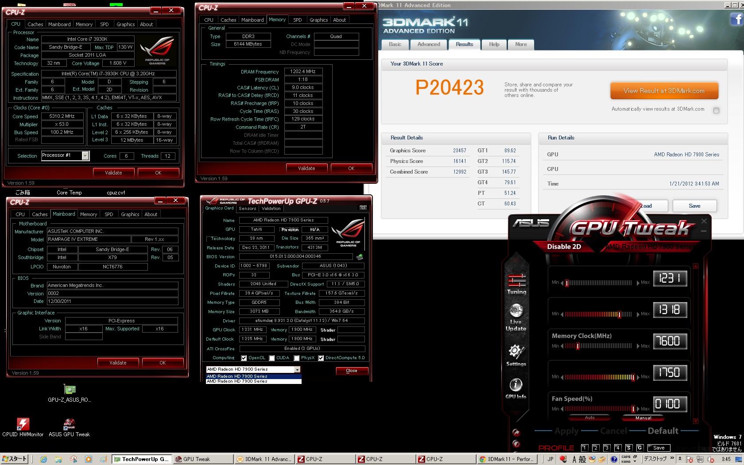The height and width of the screenshot is (465, 744).
Task: Click the Fan Speed 0100 value field
Action: click(x=670, y=404)
